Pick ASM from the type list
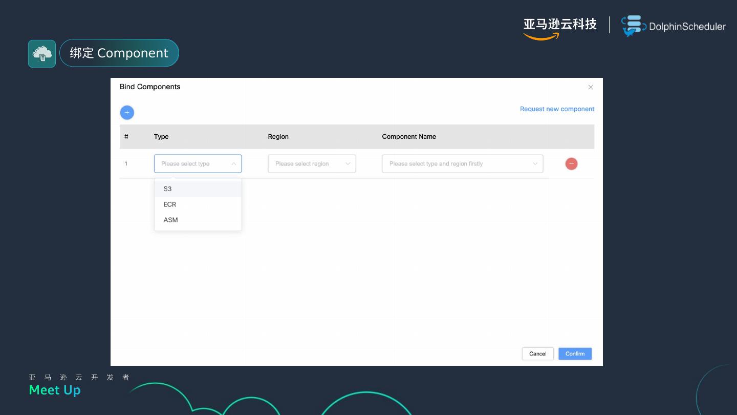 pos(171,220)
